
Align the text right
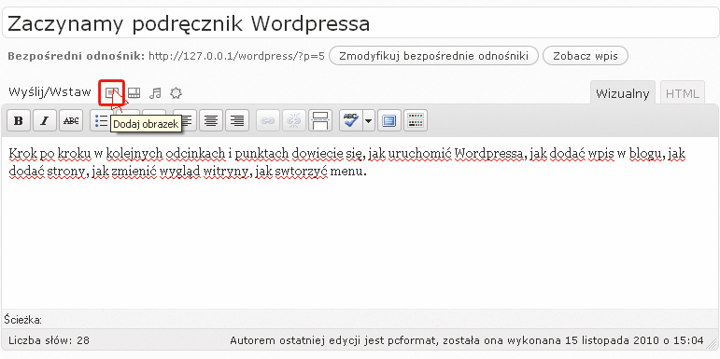click(237, 120)
